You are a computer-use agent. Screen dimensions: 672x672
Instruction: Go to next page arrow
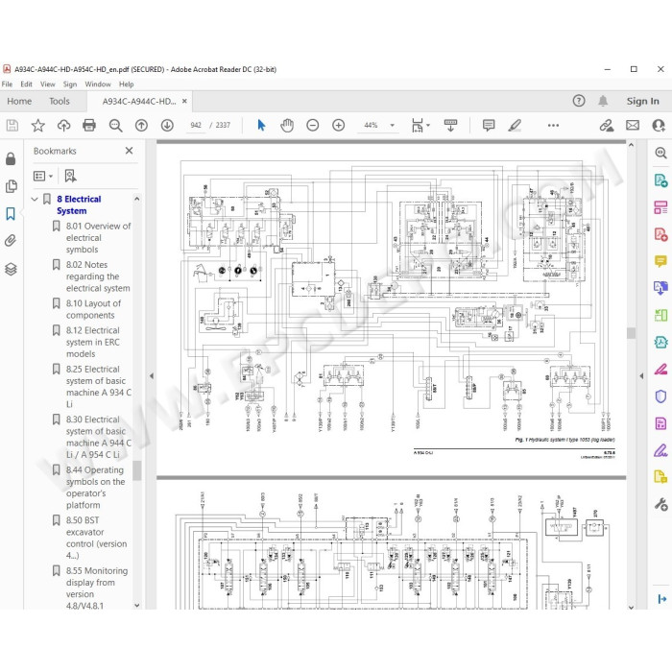coord(167,125)
